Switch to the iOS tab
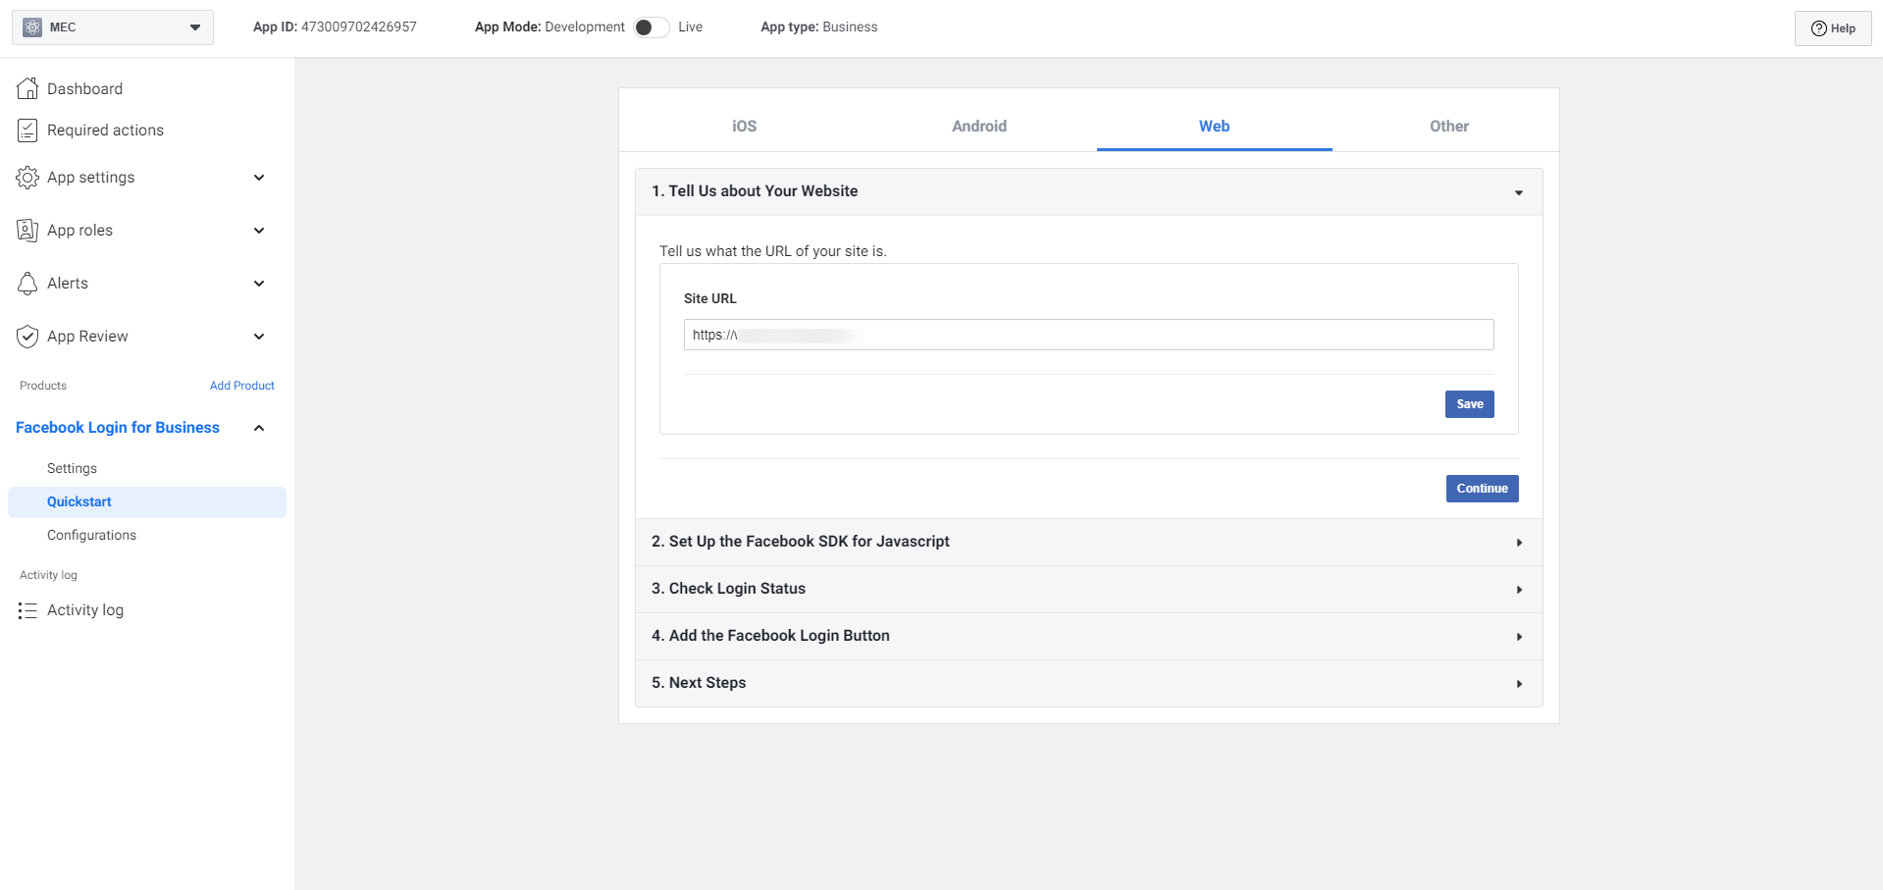This screenshot has height=890, width=1883. coord(744,126)
